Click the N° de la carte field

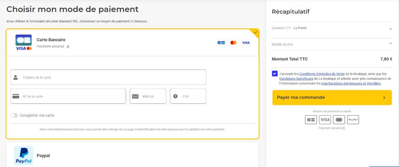coord(68,96)
